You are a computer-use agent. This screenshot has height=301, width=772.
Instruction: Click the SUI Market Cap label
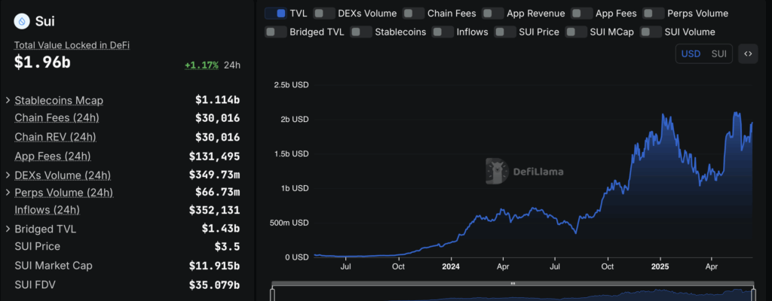coord(54,266)
